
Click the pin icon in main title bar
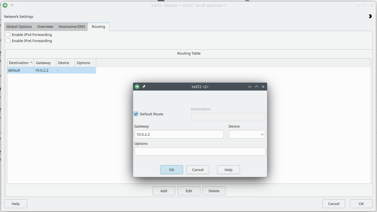12,5
